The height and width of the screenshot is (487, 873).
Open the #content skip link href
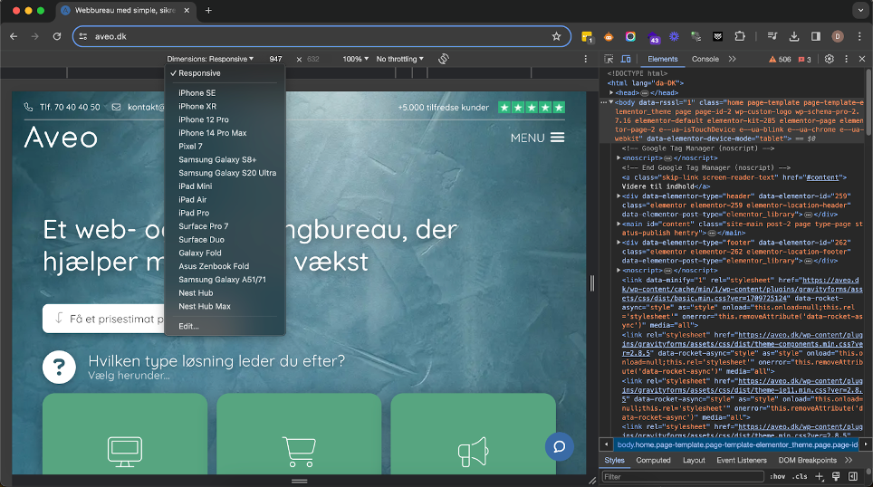[822, 177]
